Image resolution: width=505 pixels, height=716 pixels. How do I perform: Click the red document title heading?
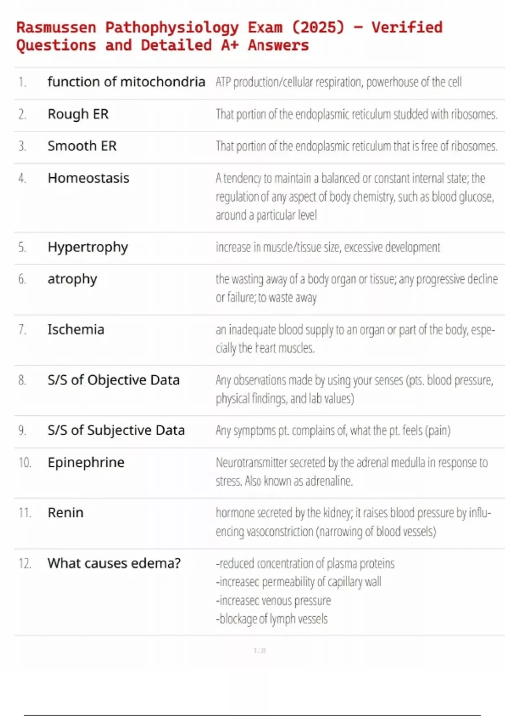click(x=229, y=36)
